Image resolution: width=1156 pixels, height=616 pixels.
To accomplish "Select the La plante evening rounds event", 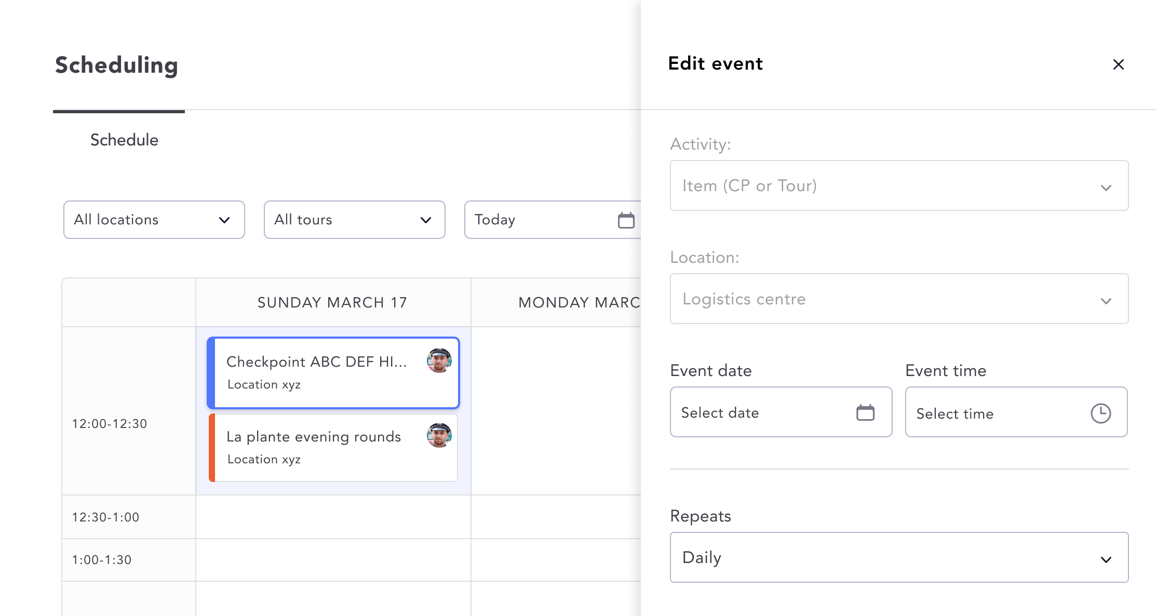I will [x=333, y=447].
